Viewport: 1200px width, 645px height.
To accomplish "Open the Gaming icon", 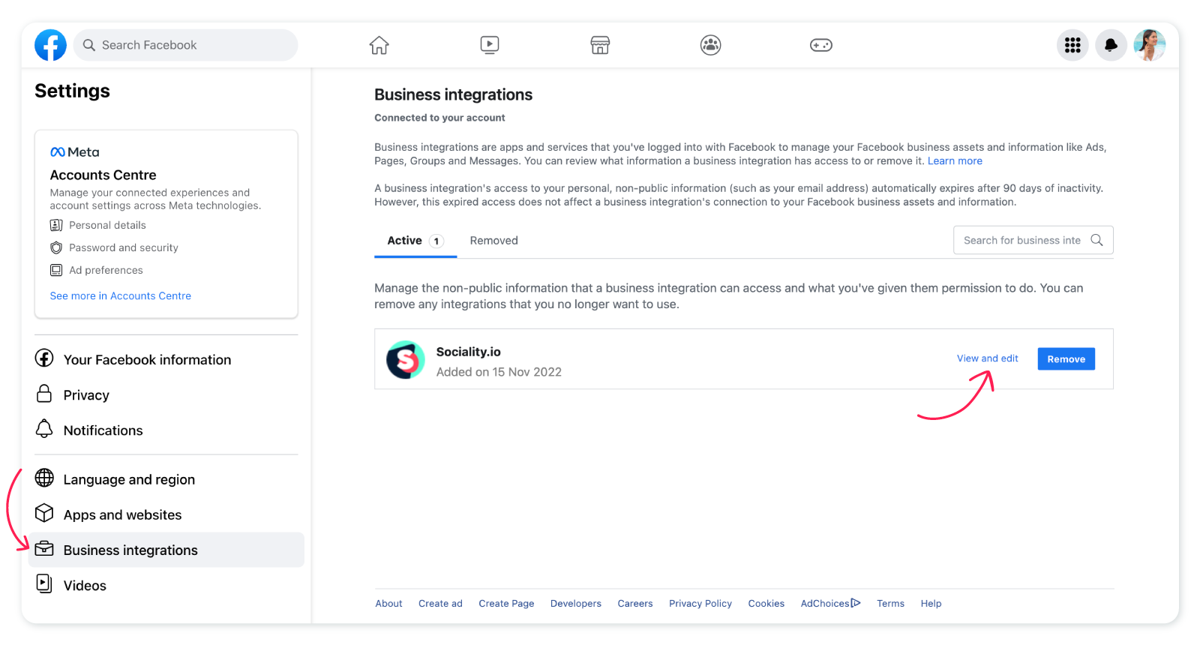I will [x=821, y=45].
